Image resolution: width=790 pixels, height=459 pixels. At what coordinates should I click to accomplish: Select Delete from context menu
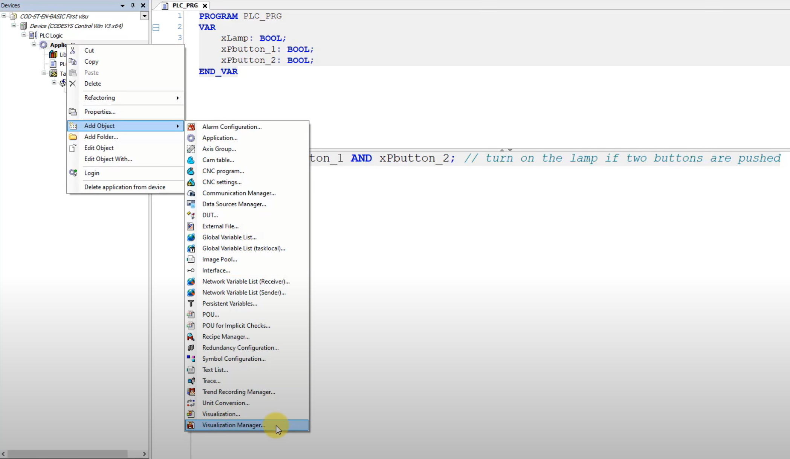(92, 83)
